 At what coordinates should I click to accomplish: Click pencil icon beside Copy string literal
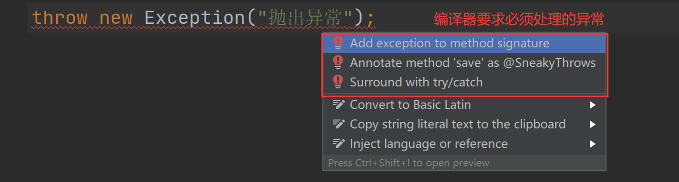[x=338, y=124]
